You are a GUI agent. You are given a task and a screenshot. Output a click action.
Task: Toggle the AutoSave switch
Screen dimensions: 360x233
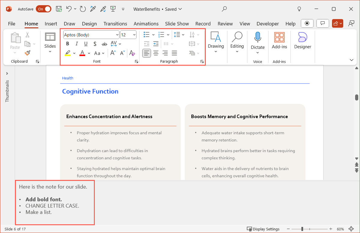pos(43,9)
